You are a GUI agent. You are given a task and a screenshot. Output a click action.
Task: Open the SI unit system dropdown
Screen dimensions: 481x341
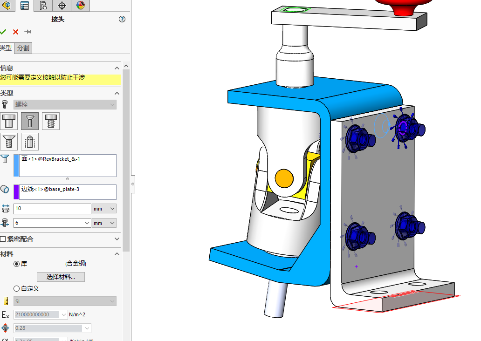(65, 301)
